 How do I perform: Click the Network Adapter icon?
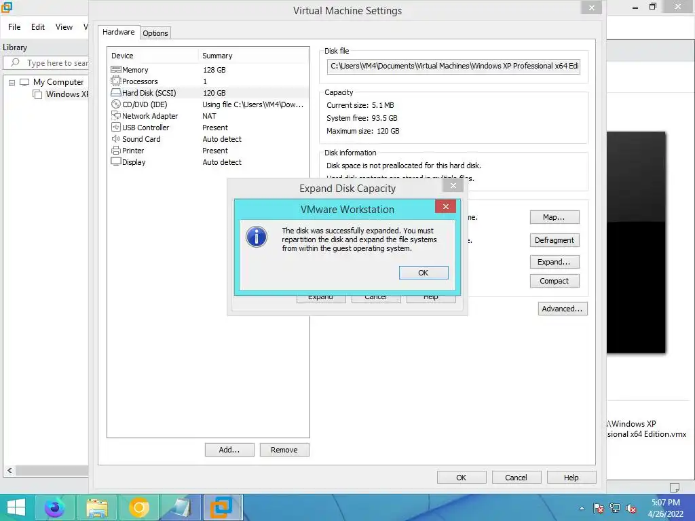click(115, 115)
